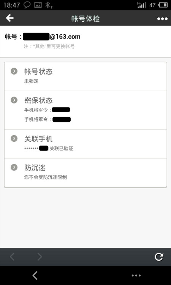
Task: Tap the back arrow in the title bar
Action: (9, 18)
